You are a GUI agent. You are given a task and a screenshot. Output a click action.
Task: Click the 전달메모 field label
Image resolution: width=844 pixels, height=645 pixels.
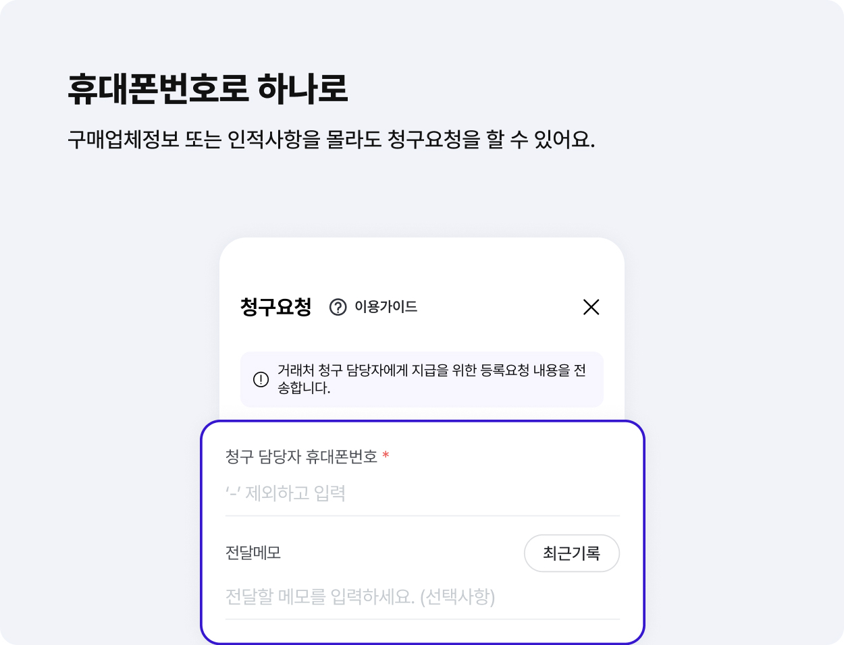(x=253, y=553)
